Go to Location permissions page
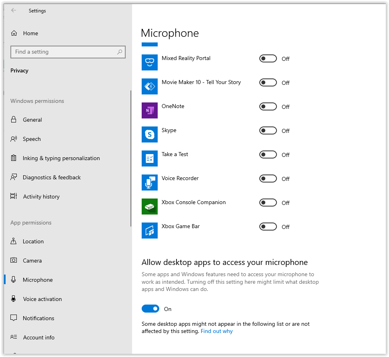The height and width of the screenshot is (357, 389). (x=33, y=241)
